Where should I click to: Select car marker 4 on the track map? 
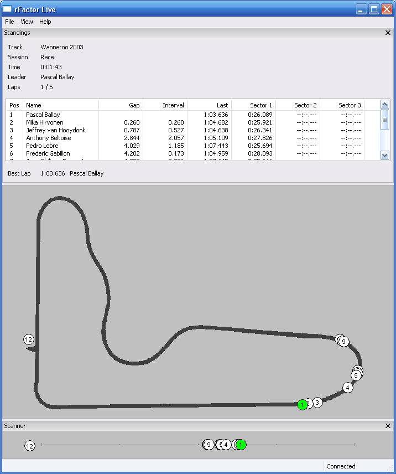pos(347,388)
